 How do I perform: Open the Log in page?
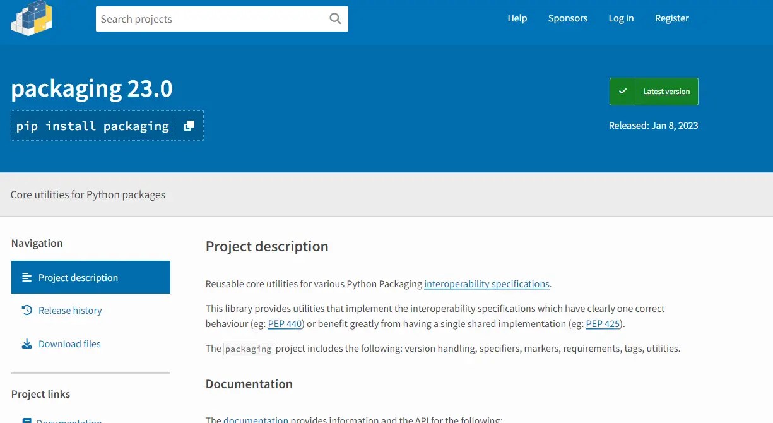click(621, 18)
